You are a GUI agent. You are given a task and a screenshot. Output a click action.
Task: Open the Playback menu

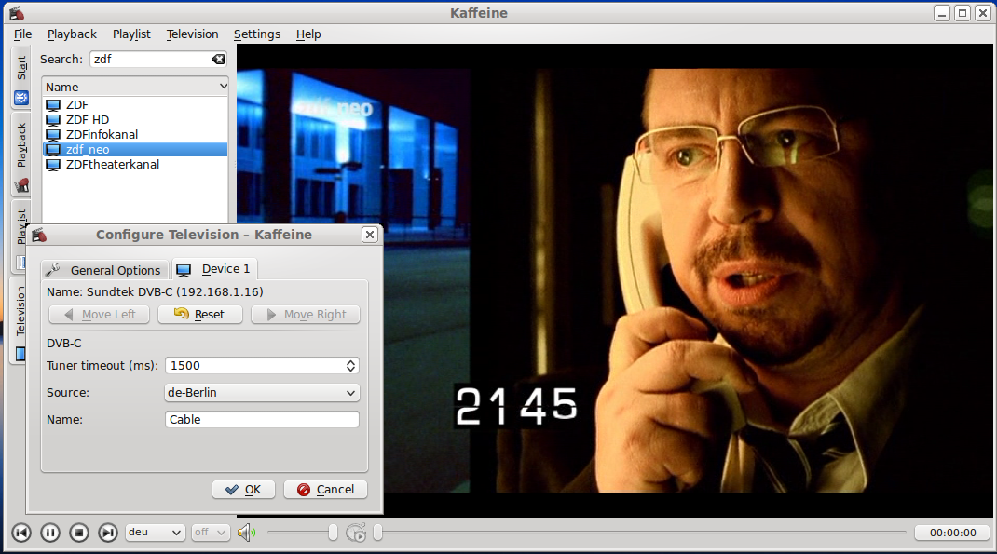click(x=72, y=34)
